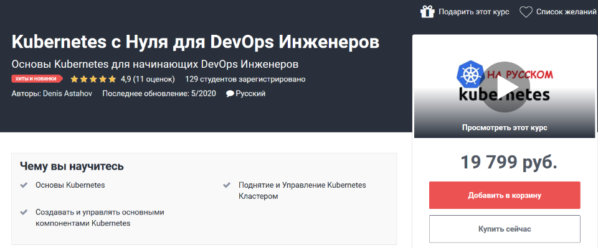The image size is (598, 248).
Task: Click the wishlist heart icon
Action: [526, 12]
